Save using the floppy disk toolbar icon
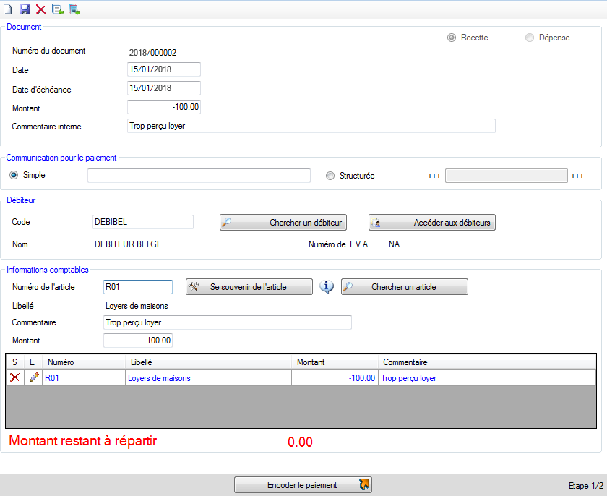The image size is (607, 496). pyautogui.click(x=25, y=9)
